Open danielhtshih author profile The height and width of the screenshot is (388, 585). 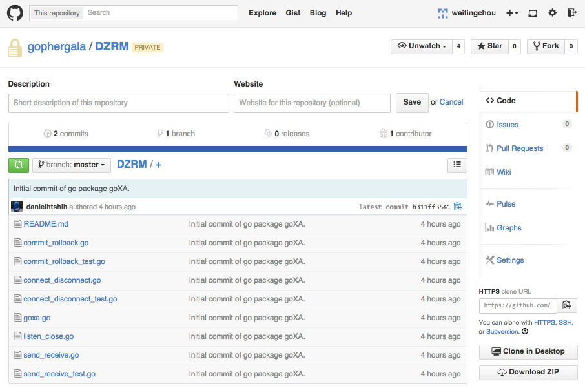pos(46,207)
